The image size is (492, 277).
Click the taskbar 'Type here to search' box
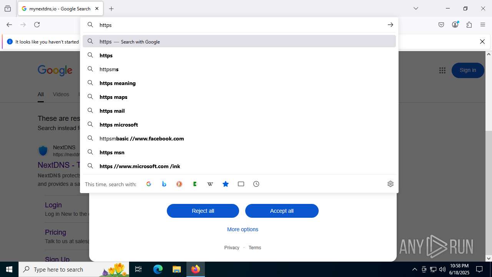click(74, 269)
